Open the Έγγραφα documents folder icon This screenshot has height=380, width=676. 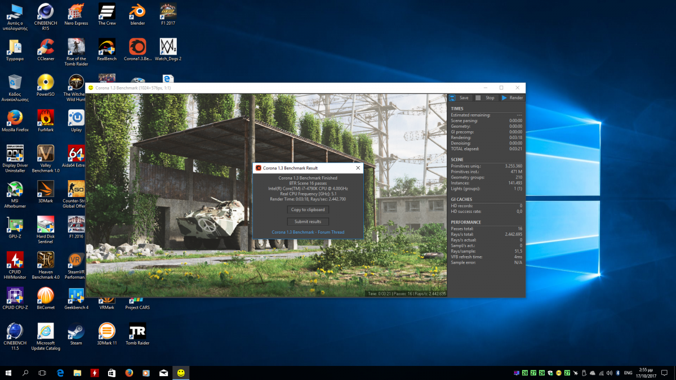[x=15, y=50]
